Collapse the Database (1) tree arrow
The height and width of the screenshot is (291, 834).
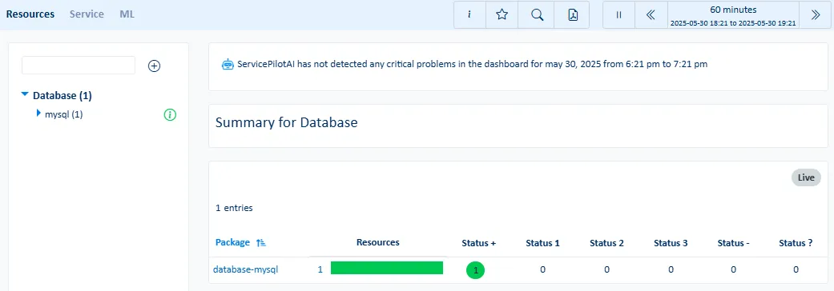(25, 94)
